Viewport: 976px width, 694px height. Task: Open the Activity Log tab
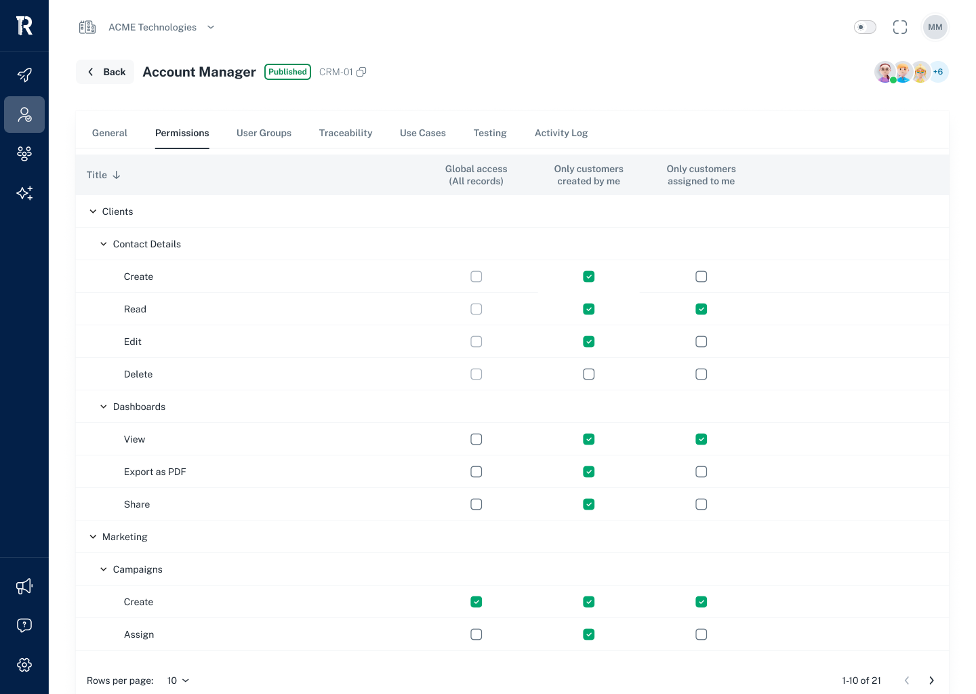click(561, 133)
